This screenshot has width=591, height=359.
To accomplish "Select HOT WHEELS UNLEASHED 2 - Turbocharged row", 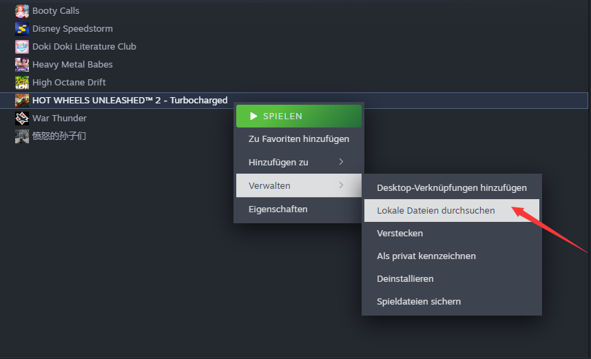I will click(294, 101).
